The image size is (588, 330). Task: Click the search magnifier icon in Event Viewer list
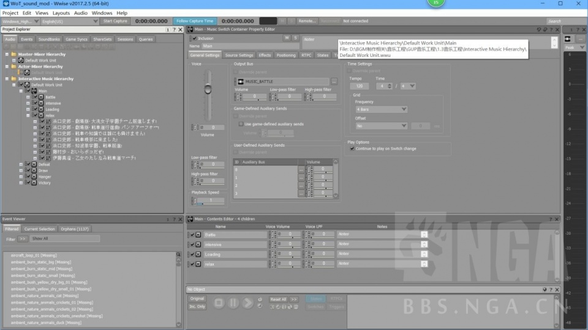pyautogui.click(x=178, y=254)
